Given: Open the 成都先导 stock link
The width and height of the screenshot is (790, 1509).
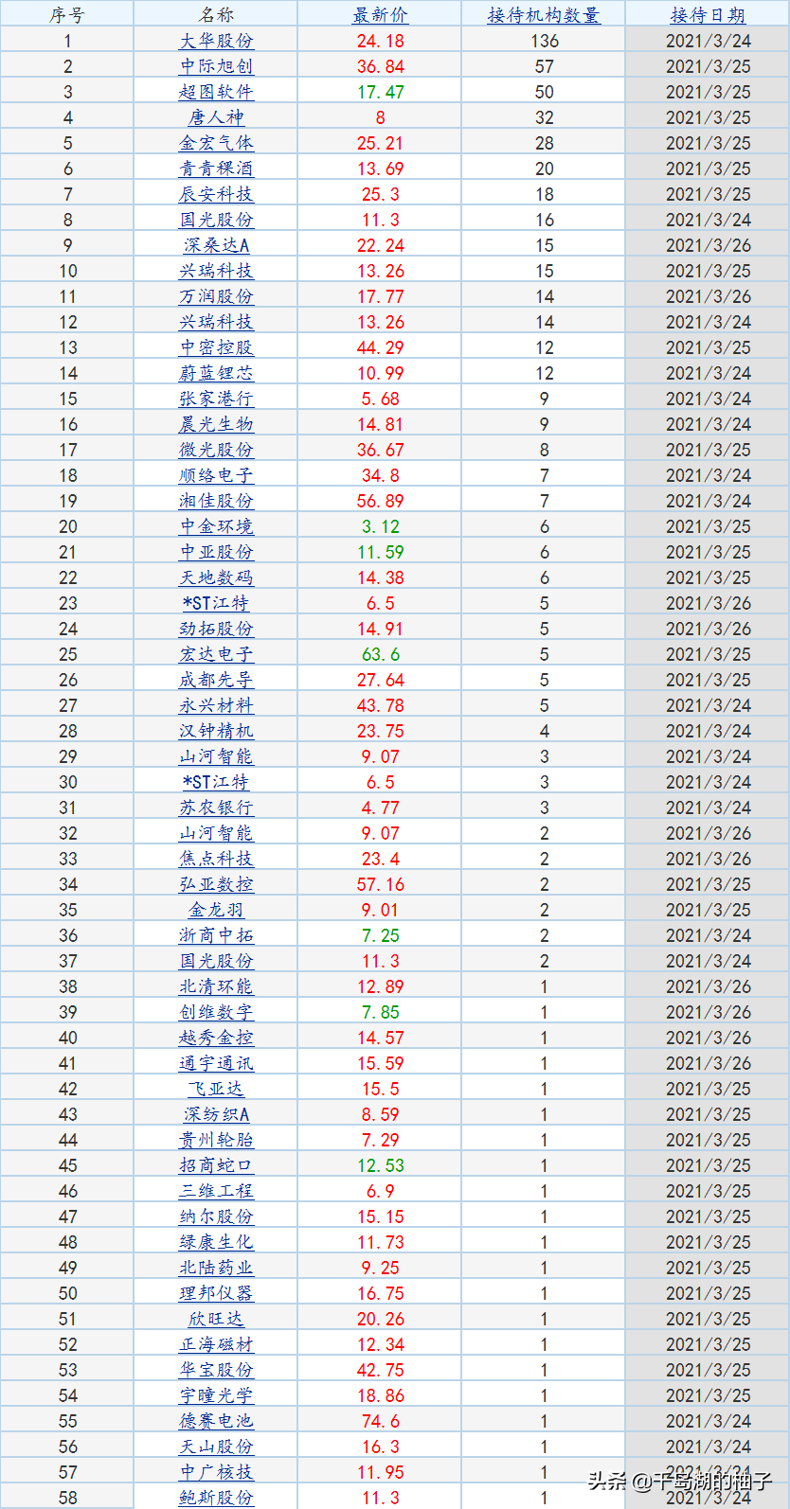Looking at the screenshot, I should (216, 680).
